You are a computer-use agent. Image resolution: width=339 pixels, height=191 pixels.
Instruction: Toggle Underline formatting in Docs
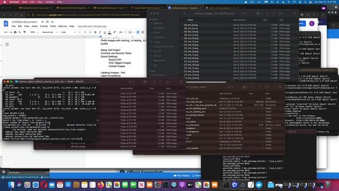coord(105,32)
